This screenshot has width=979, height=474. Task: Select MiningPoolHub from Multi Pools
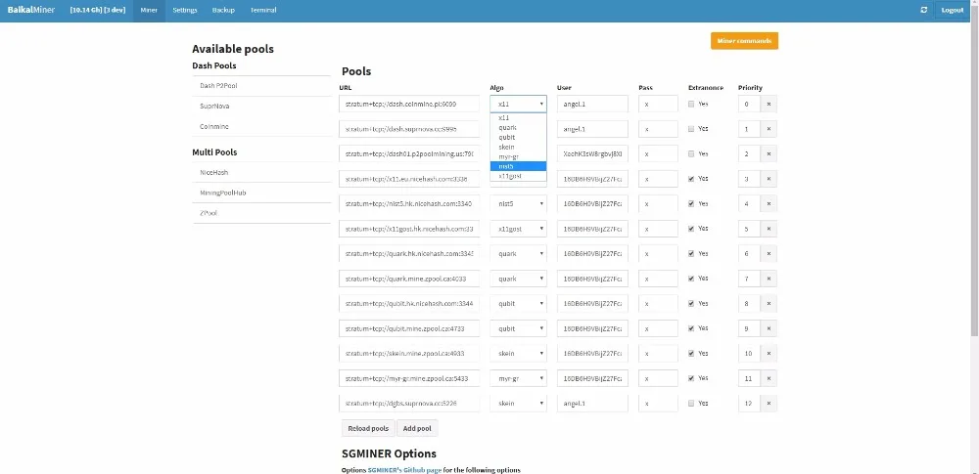click(x=261, y=193)
